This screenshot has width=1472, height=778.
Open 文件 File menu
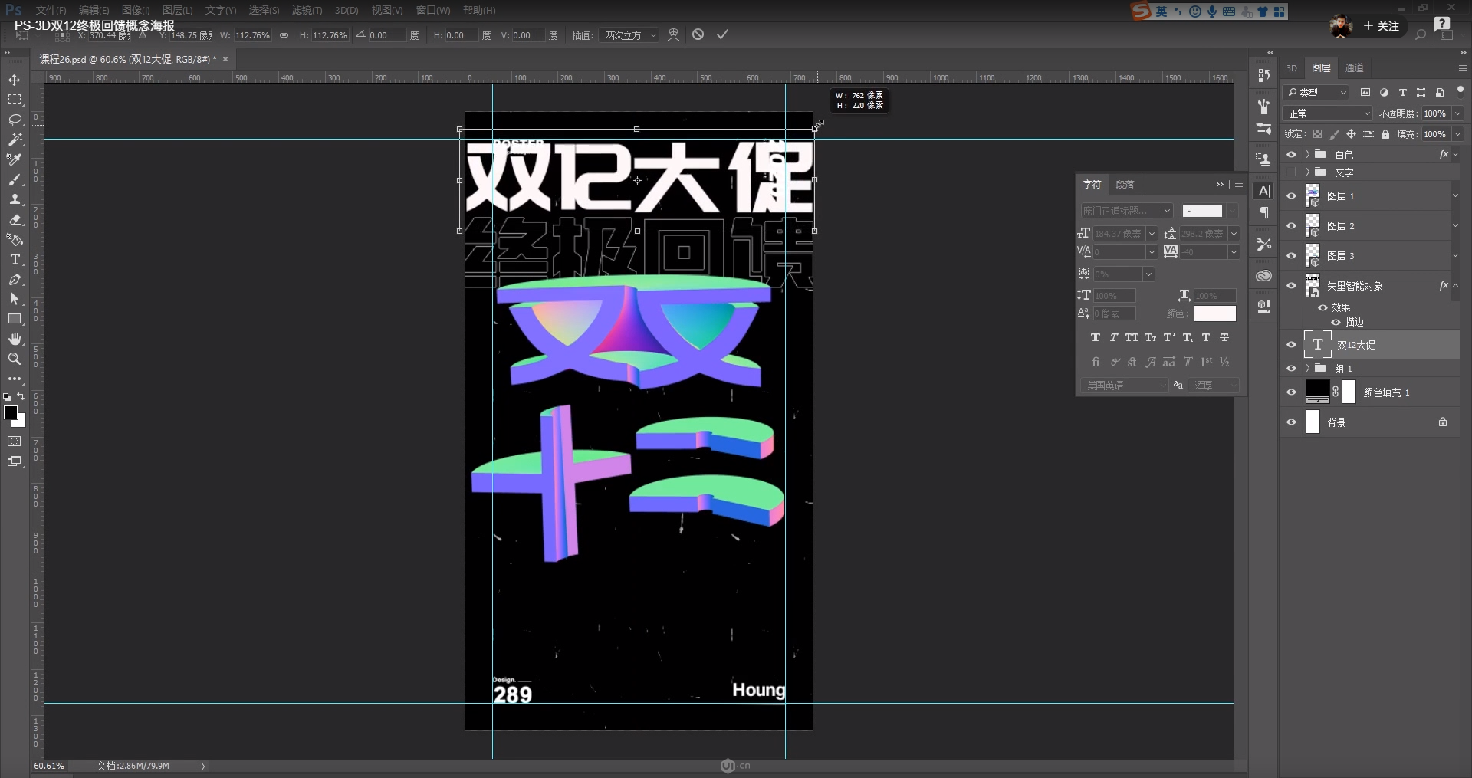pos(51,10)
